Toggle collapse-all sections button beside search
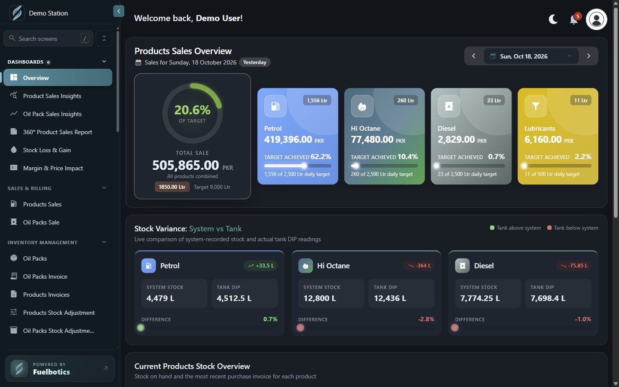Viewport: 619px width, 387px height. tap(104, 38)
